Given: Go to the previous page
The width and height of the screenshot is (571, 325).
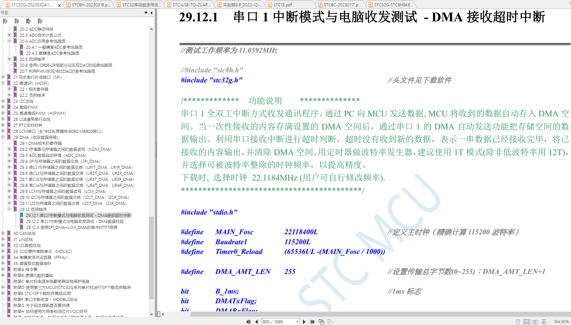Looking at the screenshot, I should [256, 322].
